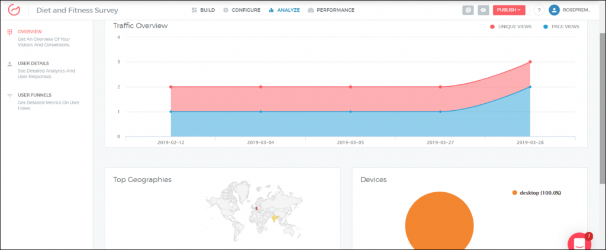Click the user profile avatar icon
The image size is (606, 250).
click(x=555, y=10)
